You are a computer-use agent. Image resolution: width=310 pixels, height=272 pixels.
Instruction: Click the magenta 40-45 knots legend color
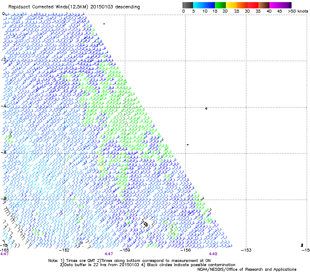coord(275,5)
